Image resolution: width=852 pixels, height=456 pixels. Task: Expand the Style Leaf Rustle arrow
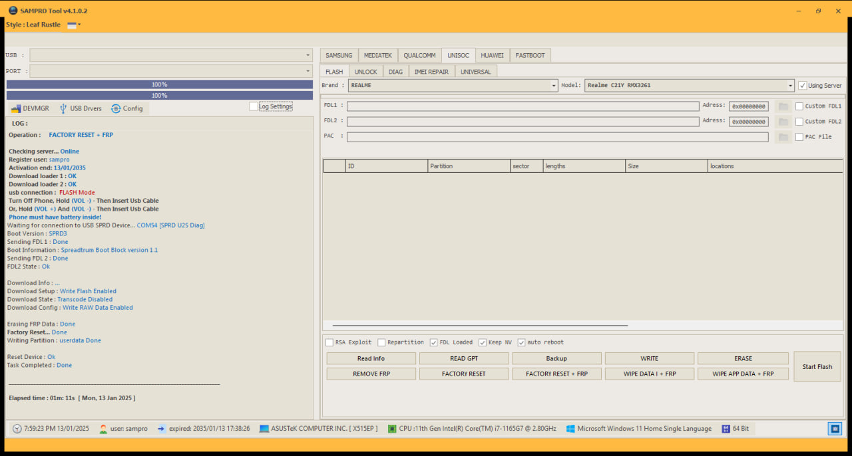click(x=79, y=25)
